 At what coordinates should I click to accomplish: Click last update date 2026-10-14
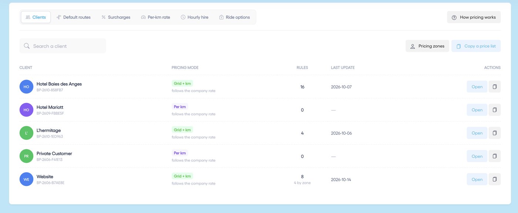pyautogui.click(x=341, y=179)
